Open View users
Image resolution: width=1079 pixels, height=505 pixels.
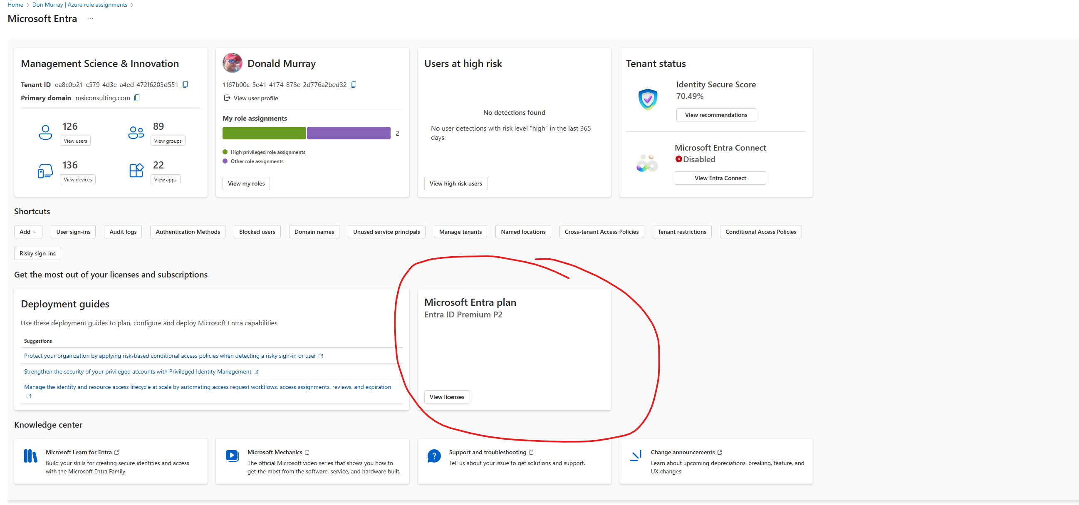click(x=75, y=141)
